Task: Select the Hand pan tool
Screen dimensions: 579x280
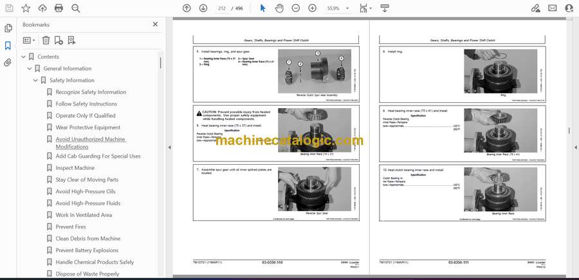Action: coord(279,8)
